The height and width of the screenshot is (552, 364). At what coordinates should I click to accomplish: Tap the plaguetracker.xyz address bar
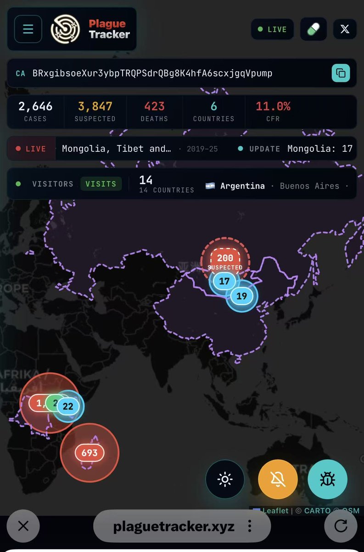point(174,526)
